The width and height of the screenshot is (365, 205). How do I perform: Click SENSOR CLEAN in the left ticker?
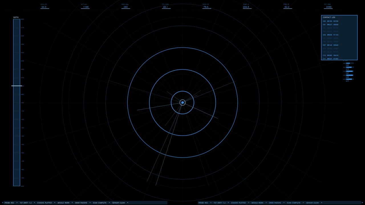[x=118, y=203]
